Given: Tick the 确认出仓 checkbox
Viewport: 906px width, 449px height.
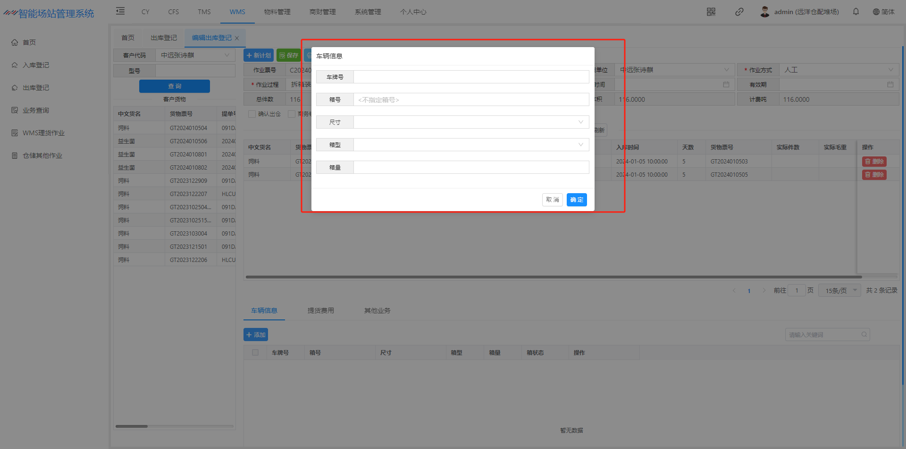Looking at the screenshot, I should coord(252,114).
